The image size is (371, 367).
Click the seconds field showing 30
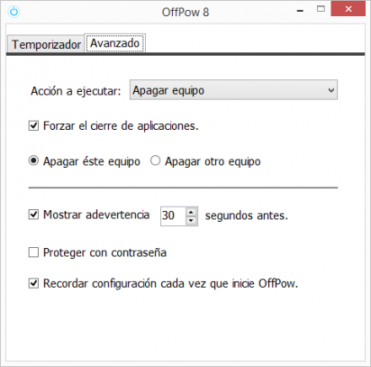(174, 216)
